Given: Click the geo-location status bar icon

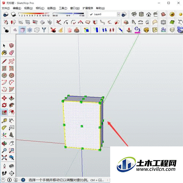Looking at the screenshot, I should pos(3,180).
